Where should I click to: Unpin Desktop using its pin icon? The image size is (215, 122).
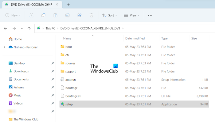tap(53, 63)
